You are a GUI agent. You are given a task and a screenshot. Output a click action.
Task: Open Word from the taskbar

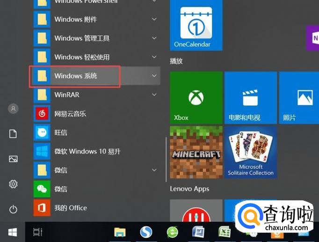(x=198, y=232)
